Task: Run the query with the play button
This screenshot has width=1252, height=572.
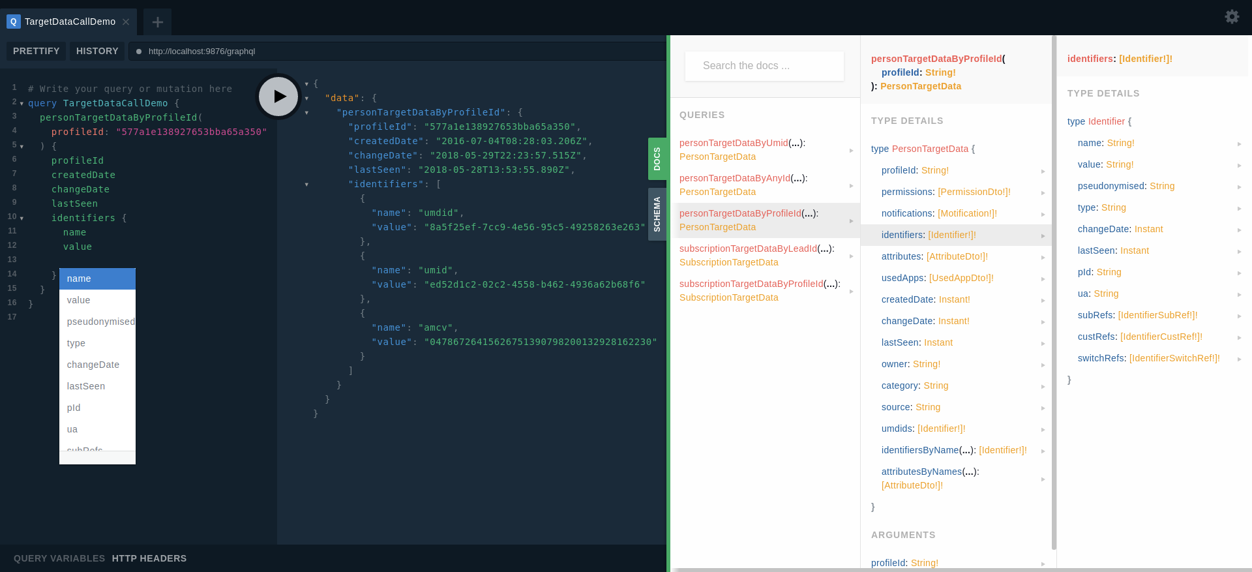Action: 278,97
